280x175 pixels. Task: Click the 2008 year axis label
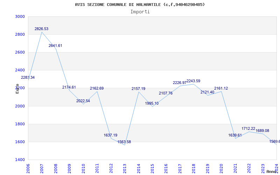pos(56,169)
